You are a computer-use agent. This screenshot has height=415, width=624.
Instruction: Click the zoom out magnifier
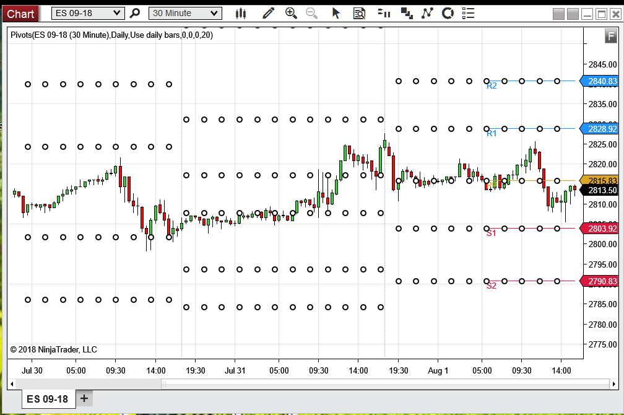pos(311,13)
